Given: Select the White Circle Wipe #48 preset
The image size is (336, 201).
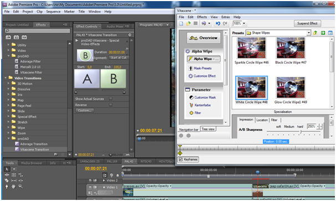Looking at the screenshot, I should click(x=251, y=90).
